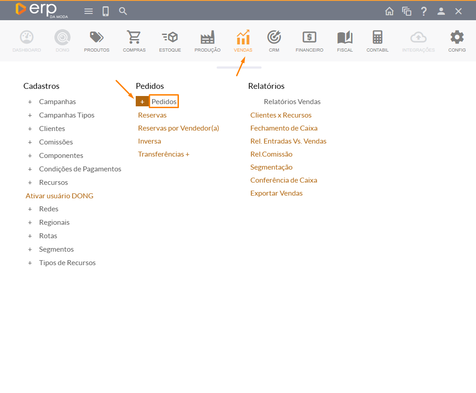
Task: Click the plus next to Campanhas
Action: coord(30,102)
